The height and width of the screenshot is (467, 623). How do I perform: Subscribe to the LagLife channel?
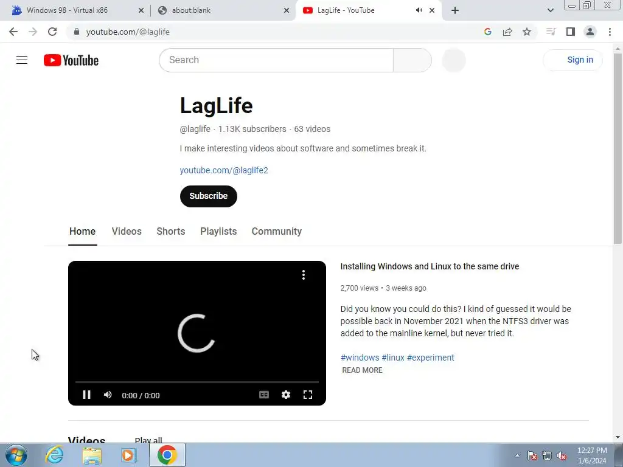pyautogui.click(x=208, y=196)
